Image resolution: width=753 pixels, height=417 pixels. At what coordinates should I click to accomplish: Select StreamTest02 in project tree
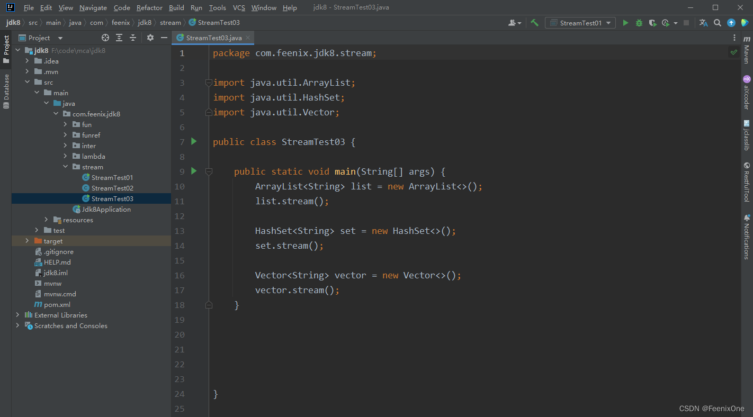click(112, 188)
